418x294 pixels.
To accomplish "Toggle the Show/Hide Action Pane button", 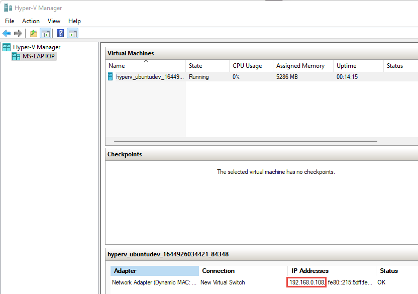I will pos(72,34).
